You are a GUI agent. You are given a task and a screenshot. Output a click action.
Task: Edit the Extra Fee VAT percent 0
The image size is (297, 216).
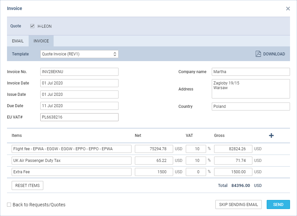[196, 172]
